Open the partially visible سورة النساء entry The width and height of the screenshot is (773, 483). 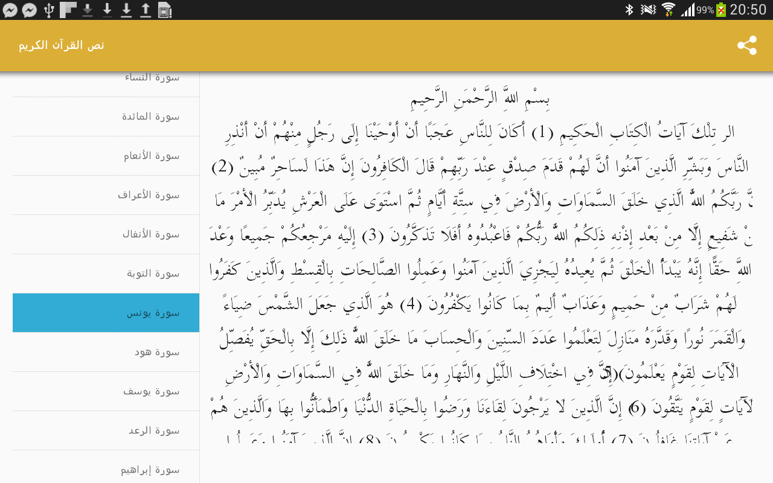[106, 84]
